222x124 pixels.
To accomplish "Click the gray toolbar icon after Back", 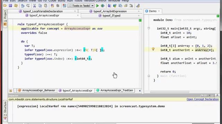I will [58, 6].
